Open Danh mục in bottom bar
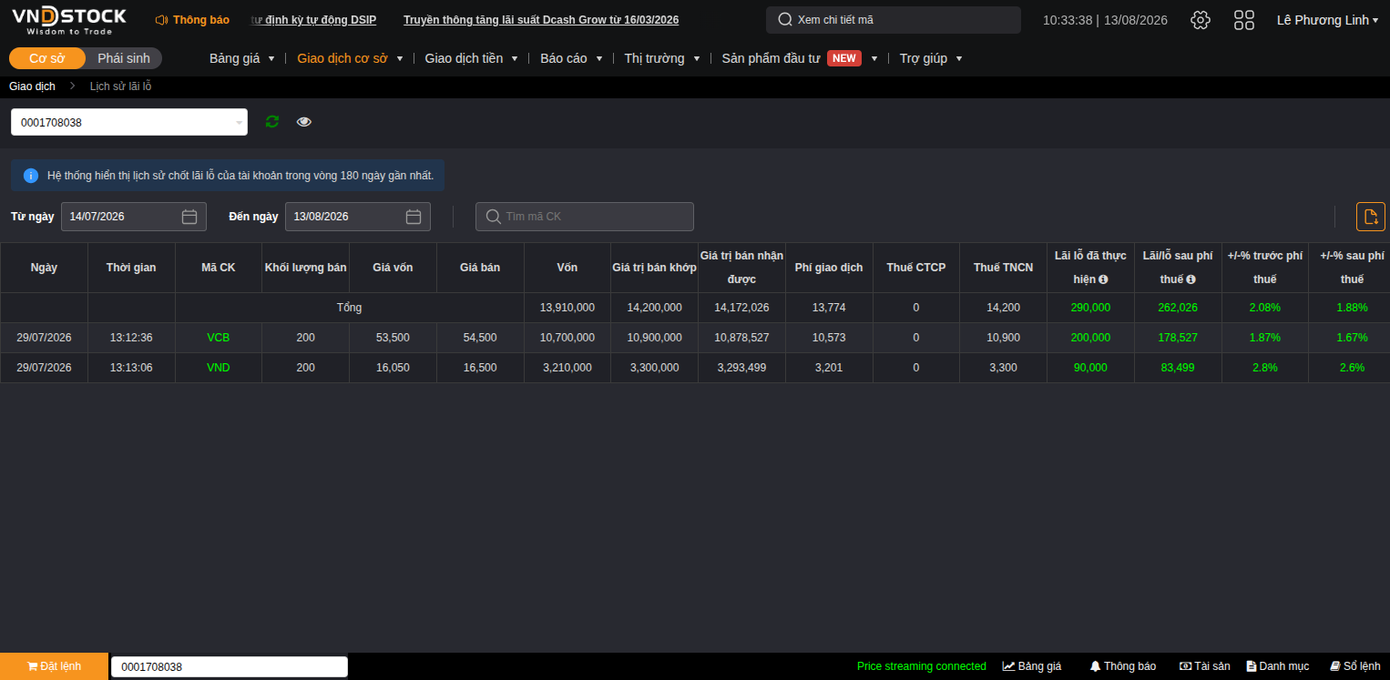The width and height of the screenshot is (1390, 680). [x=1277, y=666]
